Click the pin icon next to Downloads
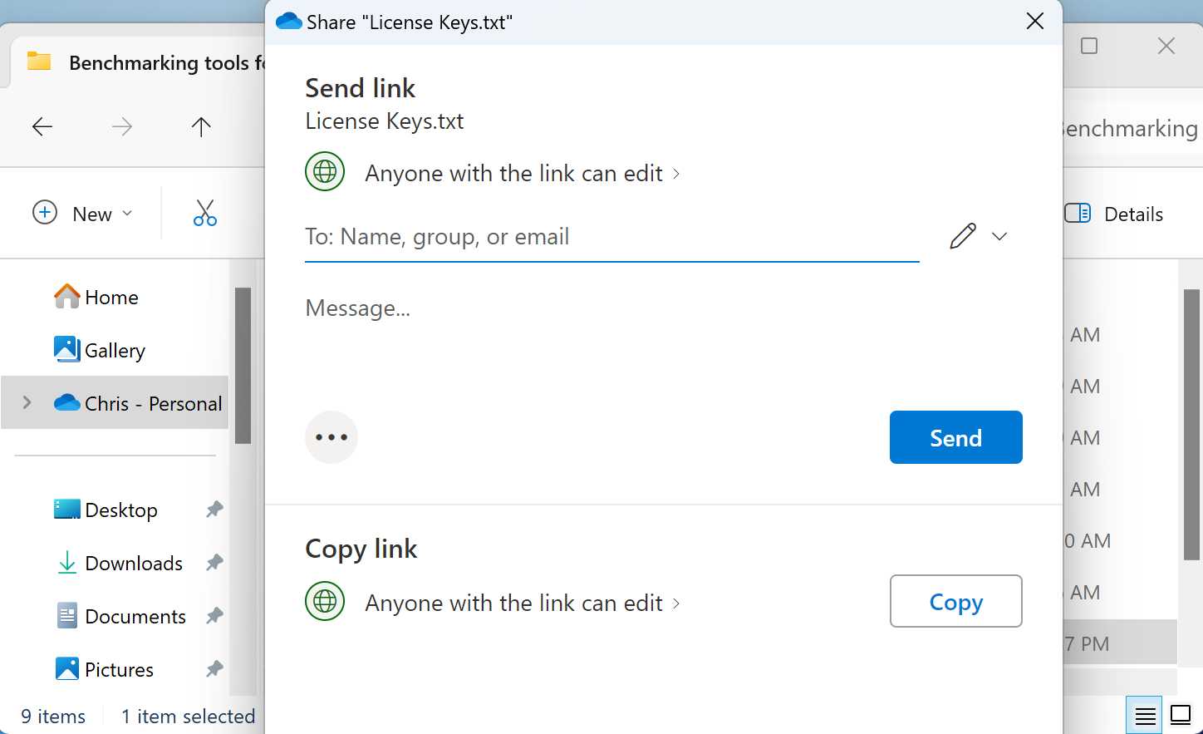The image size is (1203, 734). pyautogui.click(x=214, y=563)
